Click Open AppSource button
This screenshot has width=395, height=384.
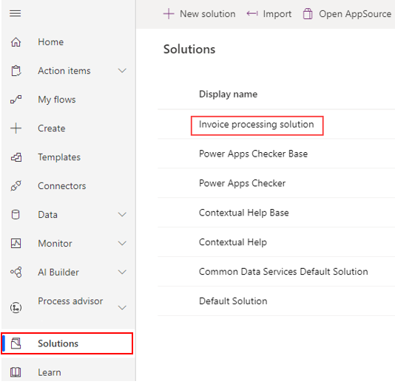pos(347,14)
